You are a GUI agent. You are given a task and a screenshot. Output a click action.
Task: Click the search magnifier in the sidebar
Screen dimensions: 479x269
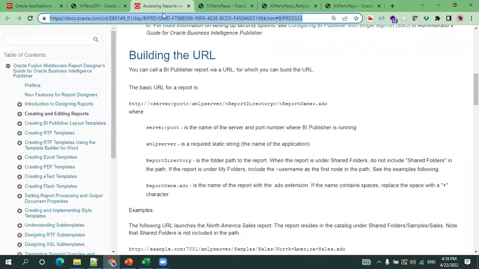pyautogui.click(x=96, y=39)
